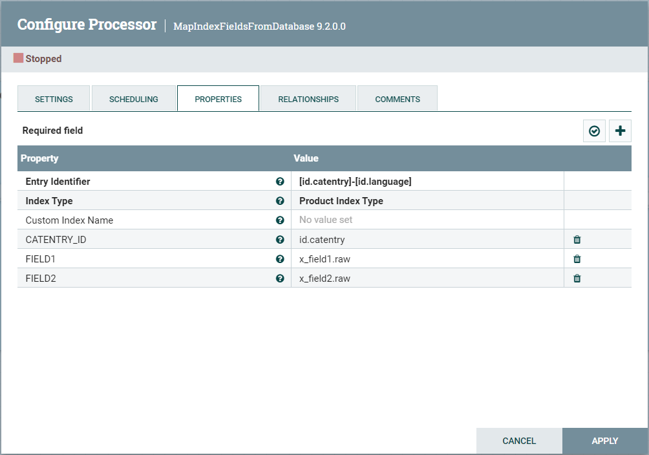
Task: Select the CATENTRY_ID property name
Action: 56,240
